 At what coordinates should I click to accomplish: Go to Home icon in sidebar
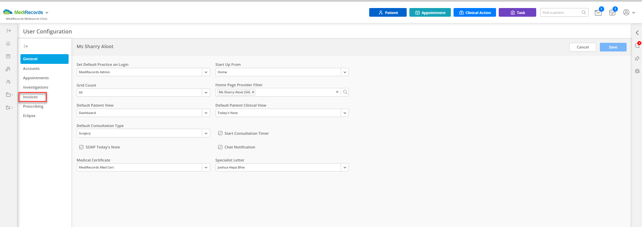tap(8, 43)
